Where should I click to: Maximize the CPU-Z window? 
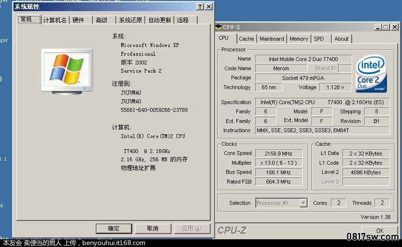click(x=386, y=27)
